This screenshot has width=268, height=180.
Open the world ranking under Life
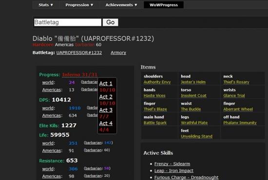pyautogui.click(x=48, y=143)
